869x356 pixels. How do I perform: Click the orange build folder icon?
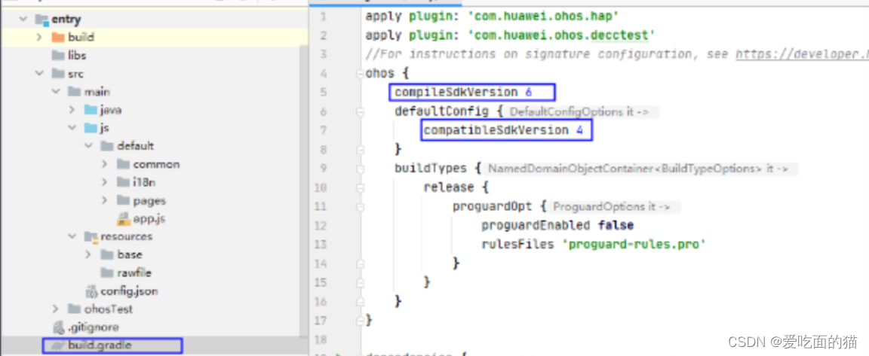click(x=57, y=37)
